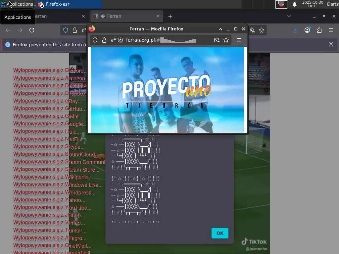
Task: Reload page in main Firefox window
Action: [32, 30]
